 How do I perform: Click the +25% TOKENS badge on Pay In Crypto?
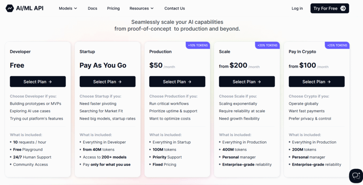pos(337,45)
